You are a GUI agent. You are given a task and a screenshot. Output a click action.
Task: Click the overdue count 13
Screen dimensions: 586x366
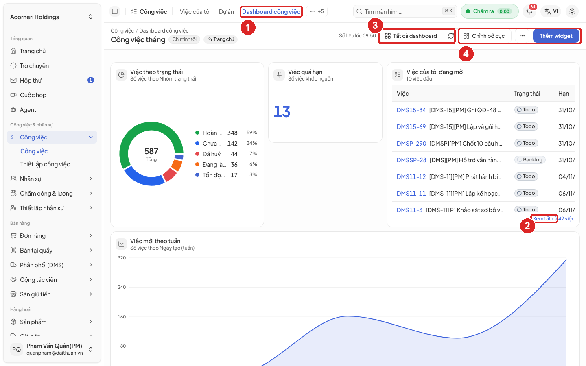(282, 112)
